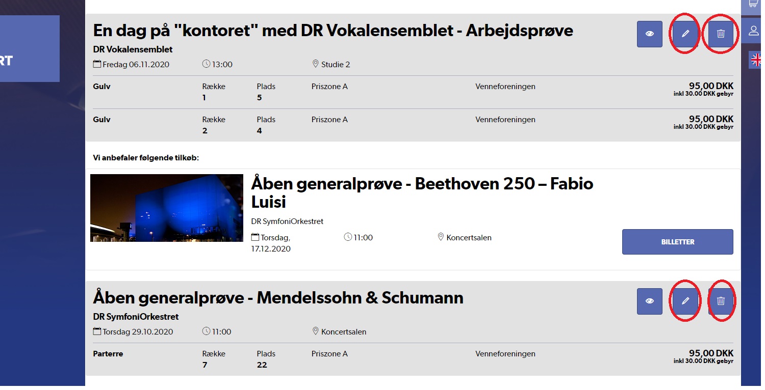
Task: Click eye icon for DR Vokalensemblet event
Action: tap(649, 34)
